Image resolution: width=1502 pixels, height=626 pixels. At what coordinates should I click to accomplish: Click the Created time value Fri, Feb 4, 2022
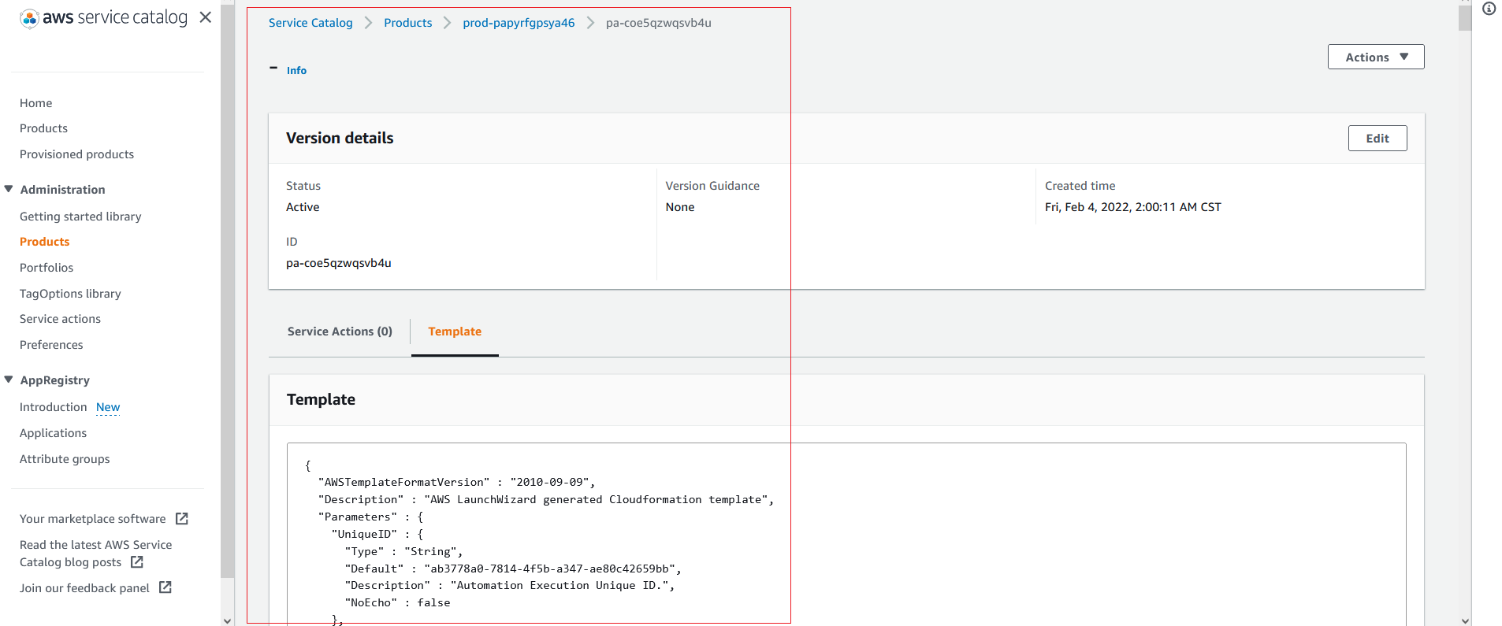[x=1133, y=207]
